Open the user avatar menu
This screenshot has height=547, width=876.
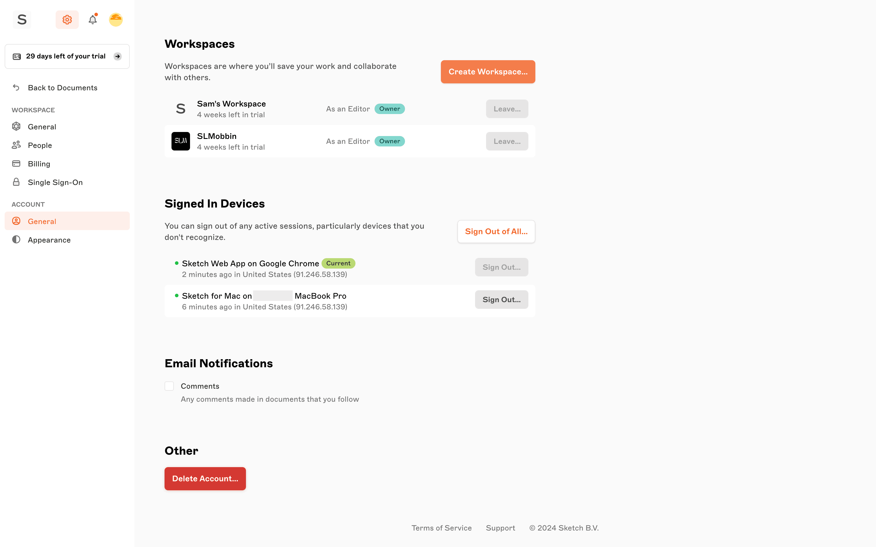116,20
